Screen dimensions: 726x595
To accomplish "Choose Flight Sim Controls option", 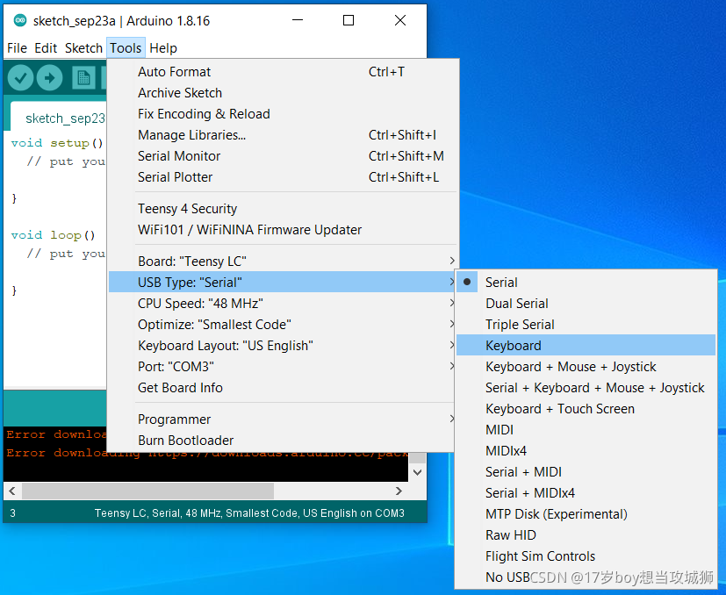I will click(x=586, y=556).
